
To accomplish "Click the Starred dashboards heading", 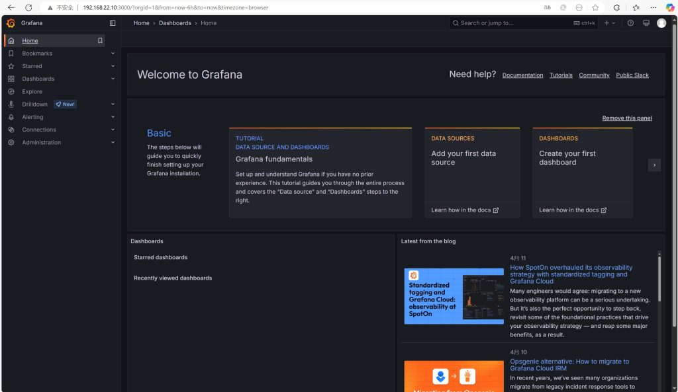I will click(160, 257).
